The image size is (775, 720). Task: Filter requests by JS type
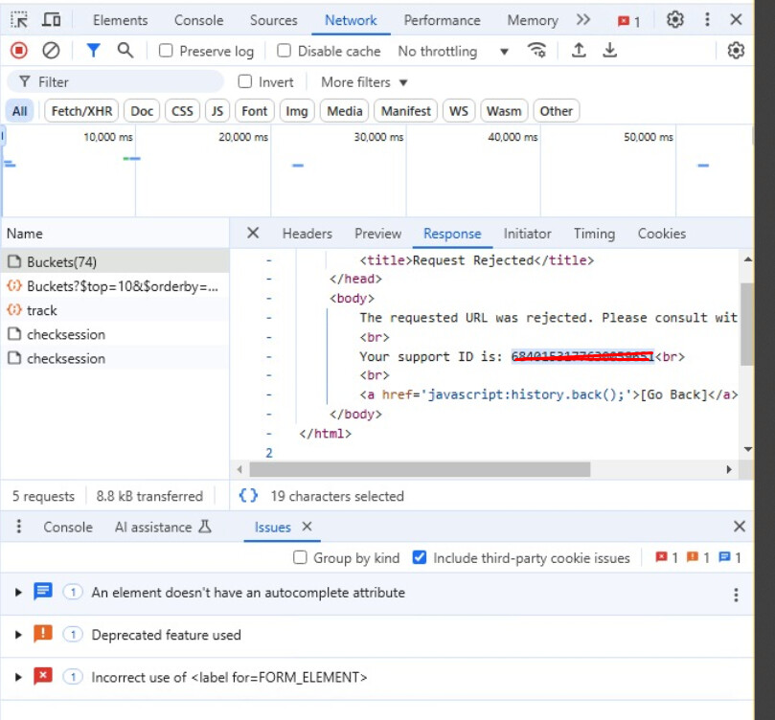[x=217, y=111]
